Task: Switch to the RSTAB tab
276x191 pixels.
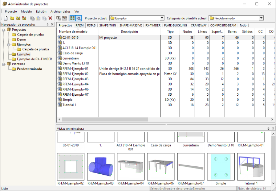Action: click(x=91, y=25)
